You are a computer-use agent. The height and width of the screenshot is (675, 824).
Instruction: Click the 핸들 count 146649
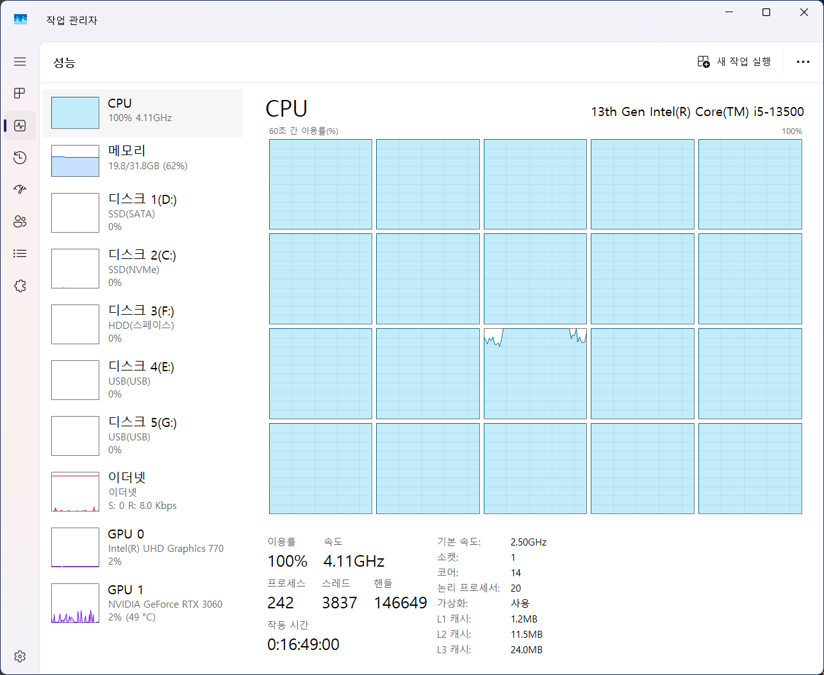click(400, 603)
